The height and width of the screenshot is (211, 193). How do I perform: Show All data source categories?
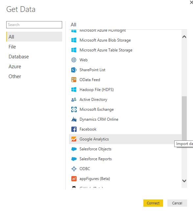click(x=34, y=37)
